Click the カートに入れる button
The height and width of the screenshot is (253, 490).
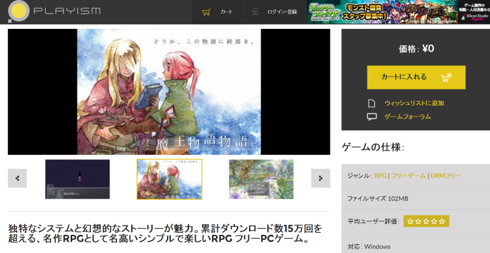(x=416, y=77)
